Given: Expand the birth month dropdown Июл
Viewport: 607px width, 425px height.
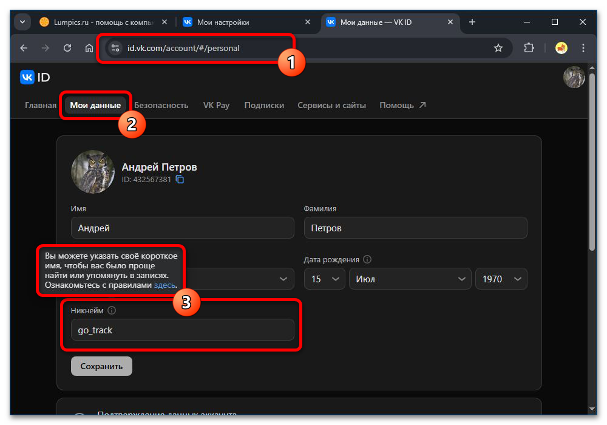Looking at the screenshot, I should click(x=410, y=279).
